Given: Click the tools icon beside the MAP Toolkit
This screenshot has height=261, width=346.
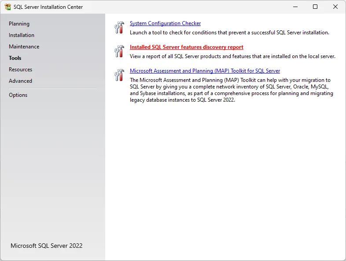Looking at the screenshot, I should click(119, 75).
